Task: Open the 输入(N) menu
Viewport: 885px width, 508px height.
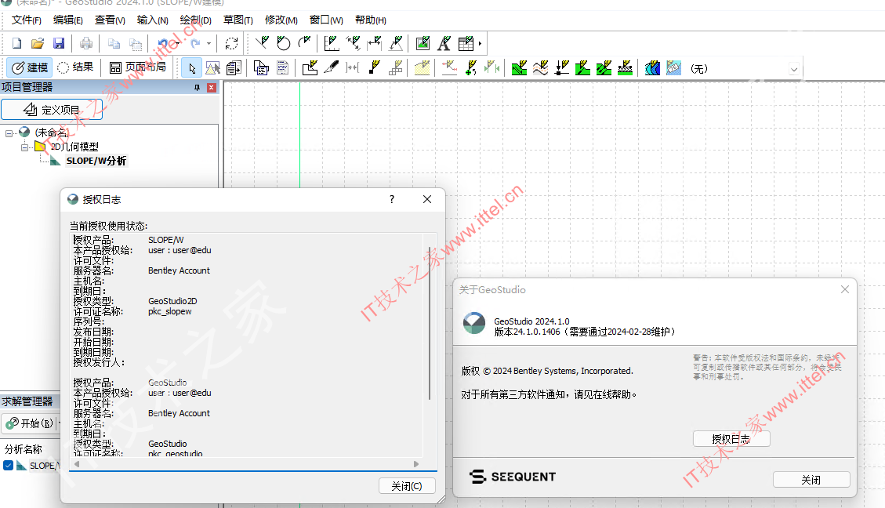Action: tap(152, 20)
